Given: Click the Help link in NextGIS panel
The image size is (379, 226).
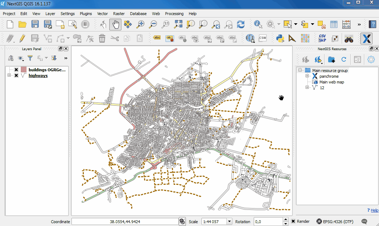Looking at the screenshot, I should coord(374,210).
